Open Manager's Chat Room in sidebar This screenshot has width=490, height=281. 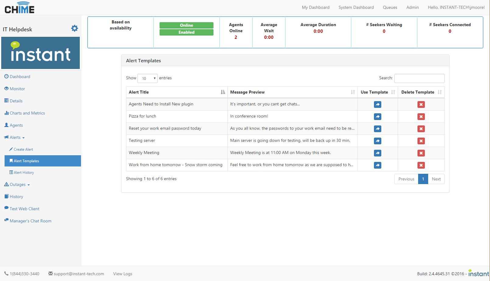28,221
